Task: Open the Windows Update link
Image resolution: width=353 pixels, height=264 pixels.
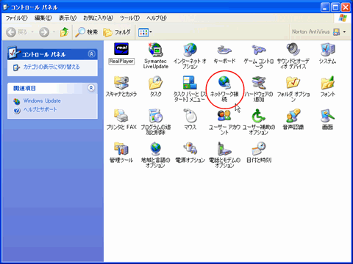Action: pyautogui.click(x=42, y=100)
